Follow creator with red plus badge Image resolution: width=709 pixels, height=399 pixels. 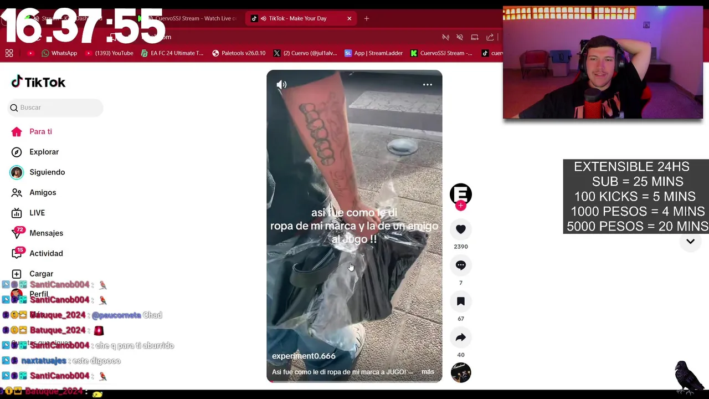(x=460, y=206)
